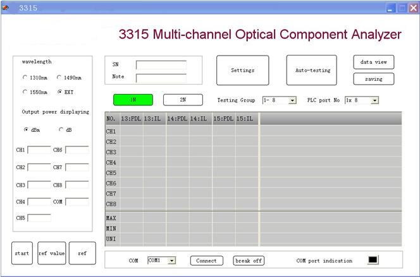This screenshot has width=420, height=277.
Task: Start Auto-testing
Action: [312, 70]
